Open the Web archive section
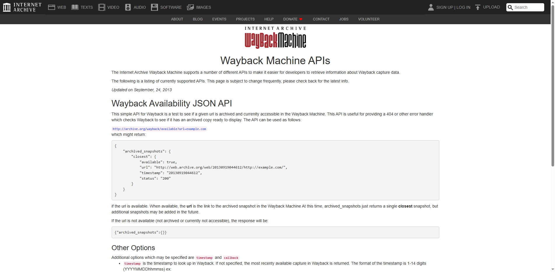 [x=52, y=7]
